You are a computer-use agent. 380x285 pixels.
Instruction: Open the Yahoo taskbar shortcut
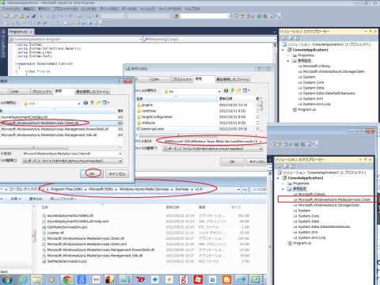point(140,279)
